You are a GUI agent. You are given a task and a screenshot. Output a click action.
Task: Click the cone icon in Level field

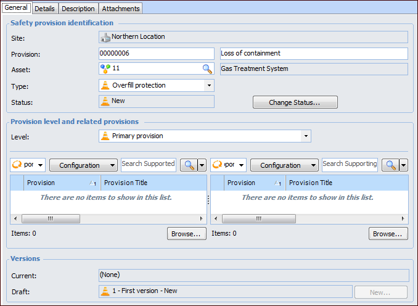(x=105, y=136)
